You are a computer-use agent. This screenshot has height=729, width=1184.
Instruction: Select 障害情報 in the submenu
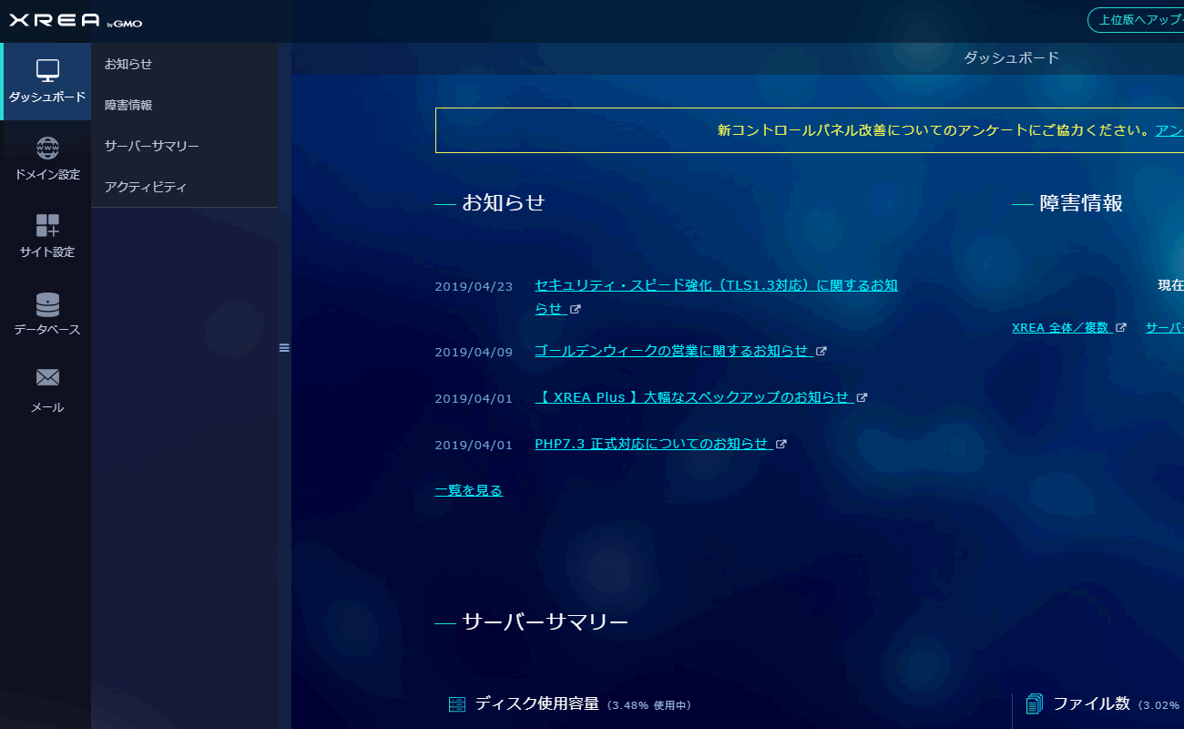click(x=128, y=105)
